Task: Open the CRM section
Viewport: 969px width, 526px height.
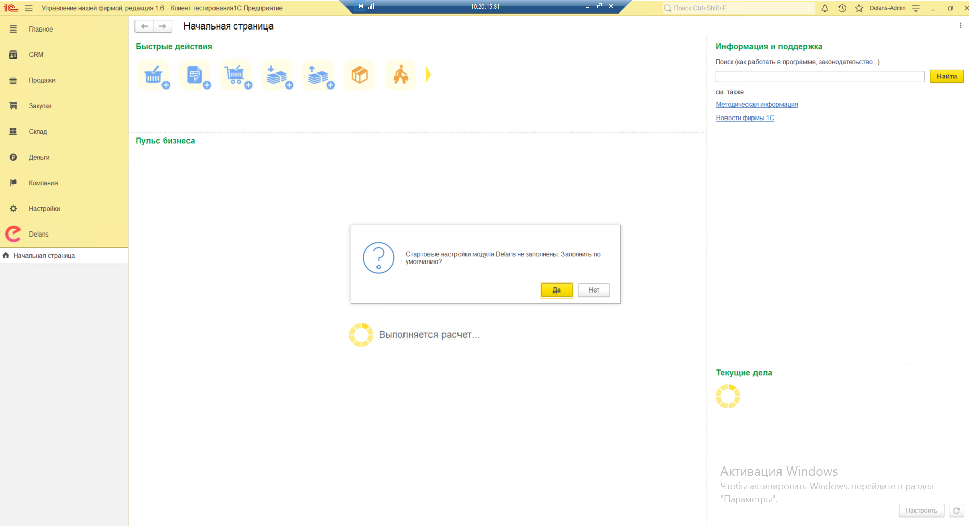Action: coord(64,54)
